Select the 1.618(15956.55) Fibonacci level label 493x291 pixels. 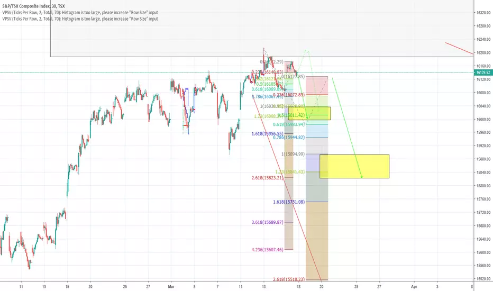click(267, 134)
